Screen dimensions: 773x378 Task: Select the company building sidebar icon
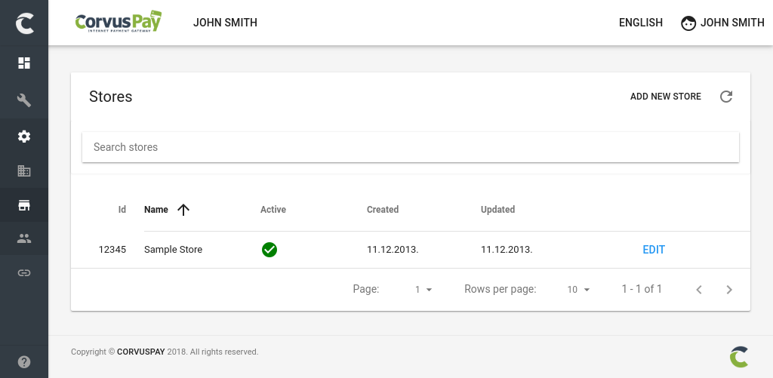pyautogui.click(x=24, y=171)
